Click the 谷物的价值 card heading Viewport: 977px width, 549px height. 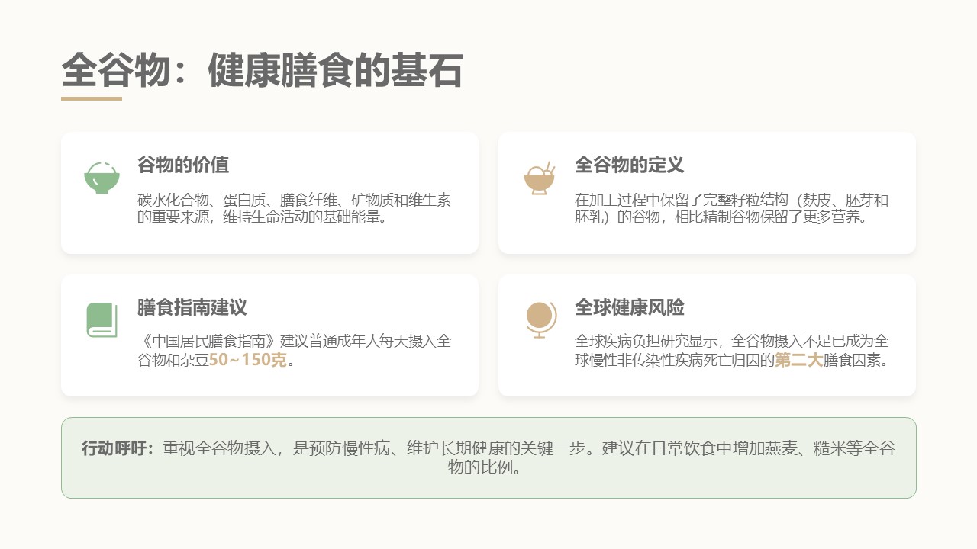click(x=183, y=165)
